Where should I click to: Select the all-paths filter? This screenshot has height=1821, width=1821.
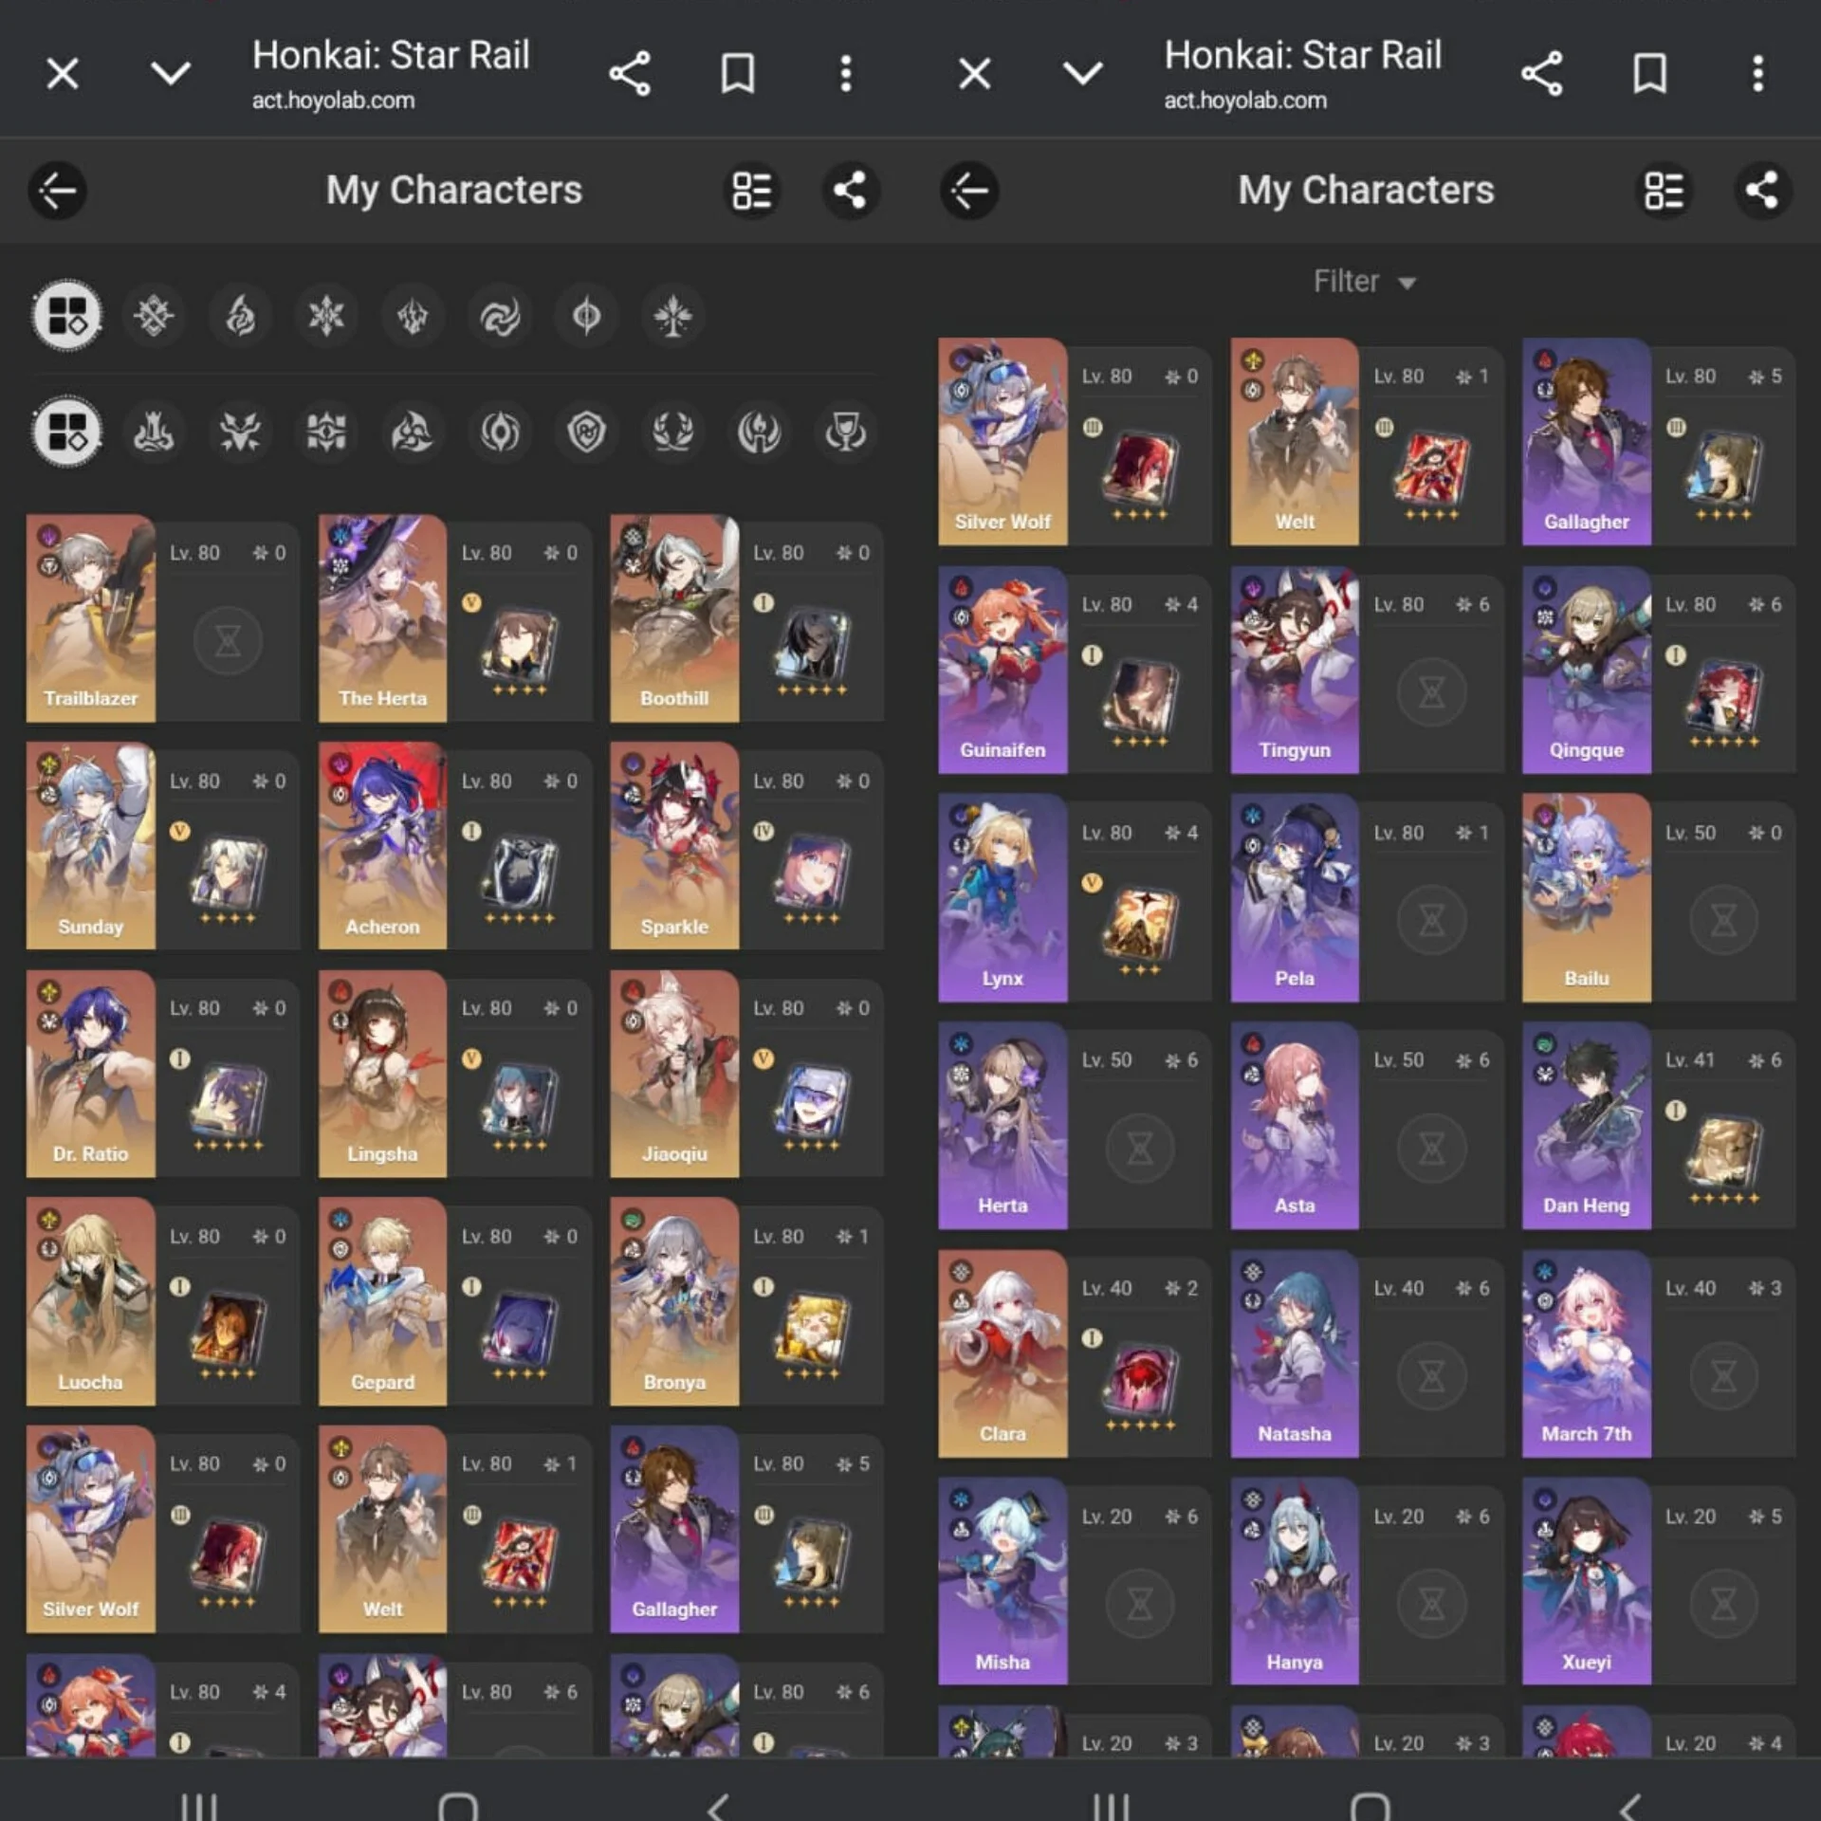click(x=66, y=432)
